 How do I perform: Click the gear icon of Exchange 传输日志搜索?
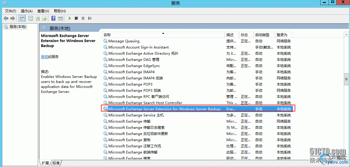[105, 128]
